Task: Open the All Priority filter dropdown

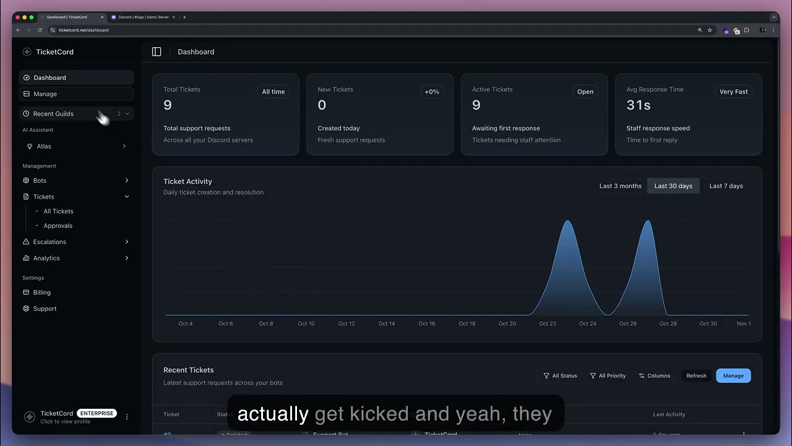Action: point(608,376)
